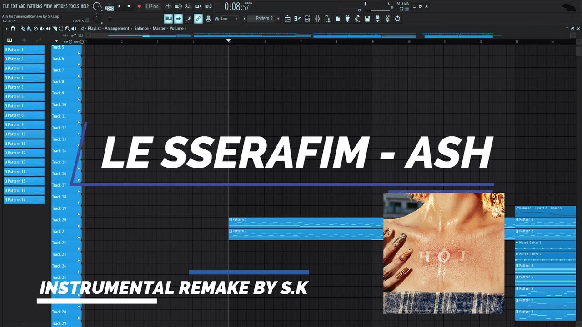Select the Mute tool in playlist
The height and width of the screenshot is (327, 582).
click(42, 29)
